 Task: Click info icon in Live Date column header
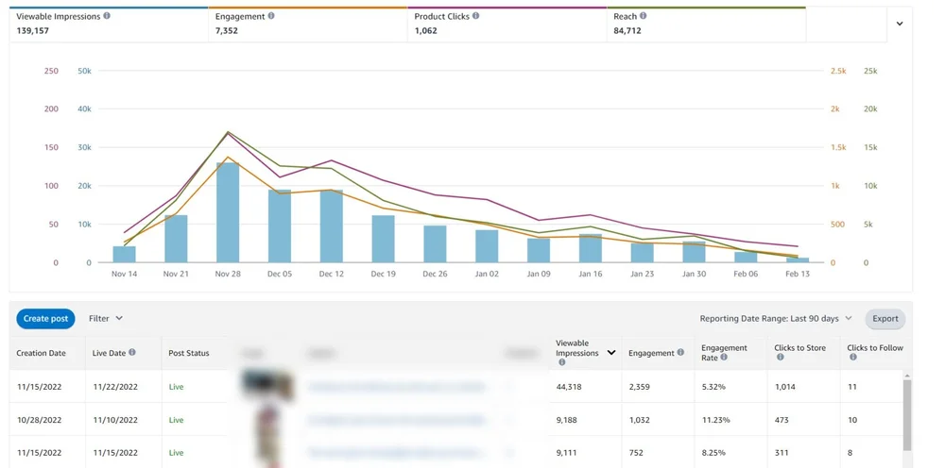coord(132,353)
